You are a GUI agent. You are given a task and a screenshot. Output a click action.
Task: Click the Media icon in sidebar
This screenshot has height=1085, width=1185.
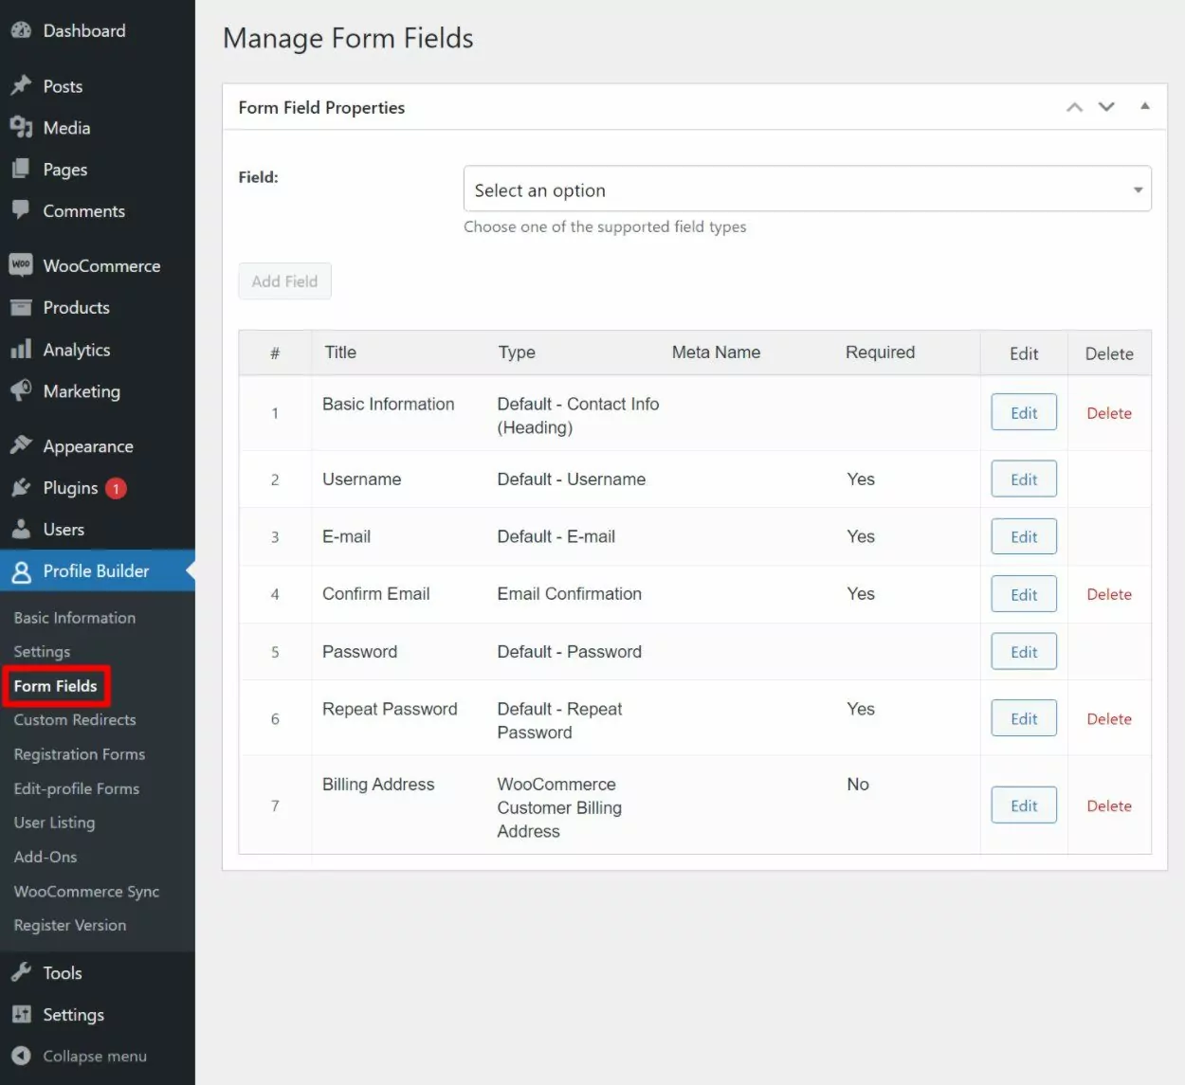pyautogui.click(x=21, y=128)
